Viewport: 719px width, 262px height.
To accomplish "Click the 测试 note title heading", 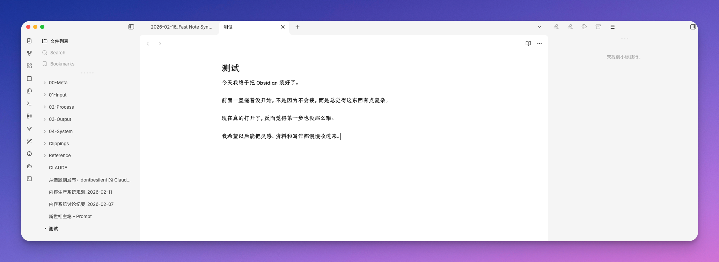I will (230, 68).
